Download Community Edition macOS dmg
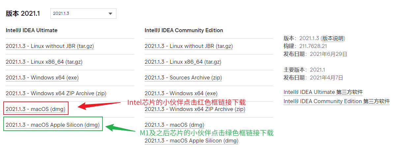The image size is (413, 153). (174, 125)
